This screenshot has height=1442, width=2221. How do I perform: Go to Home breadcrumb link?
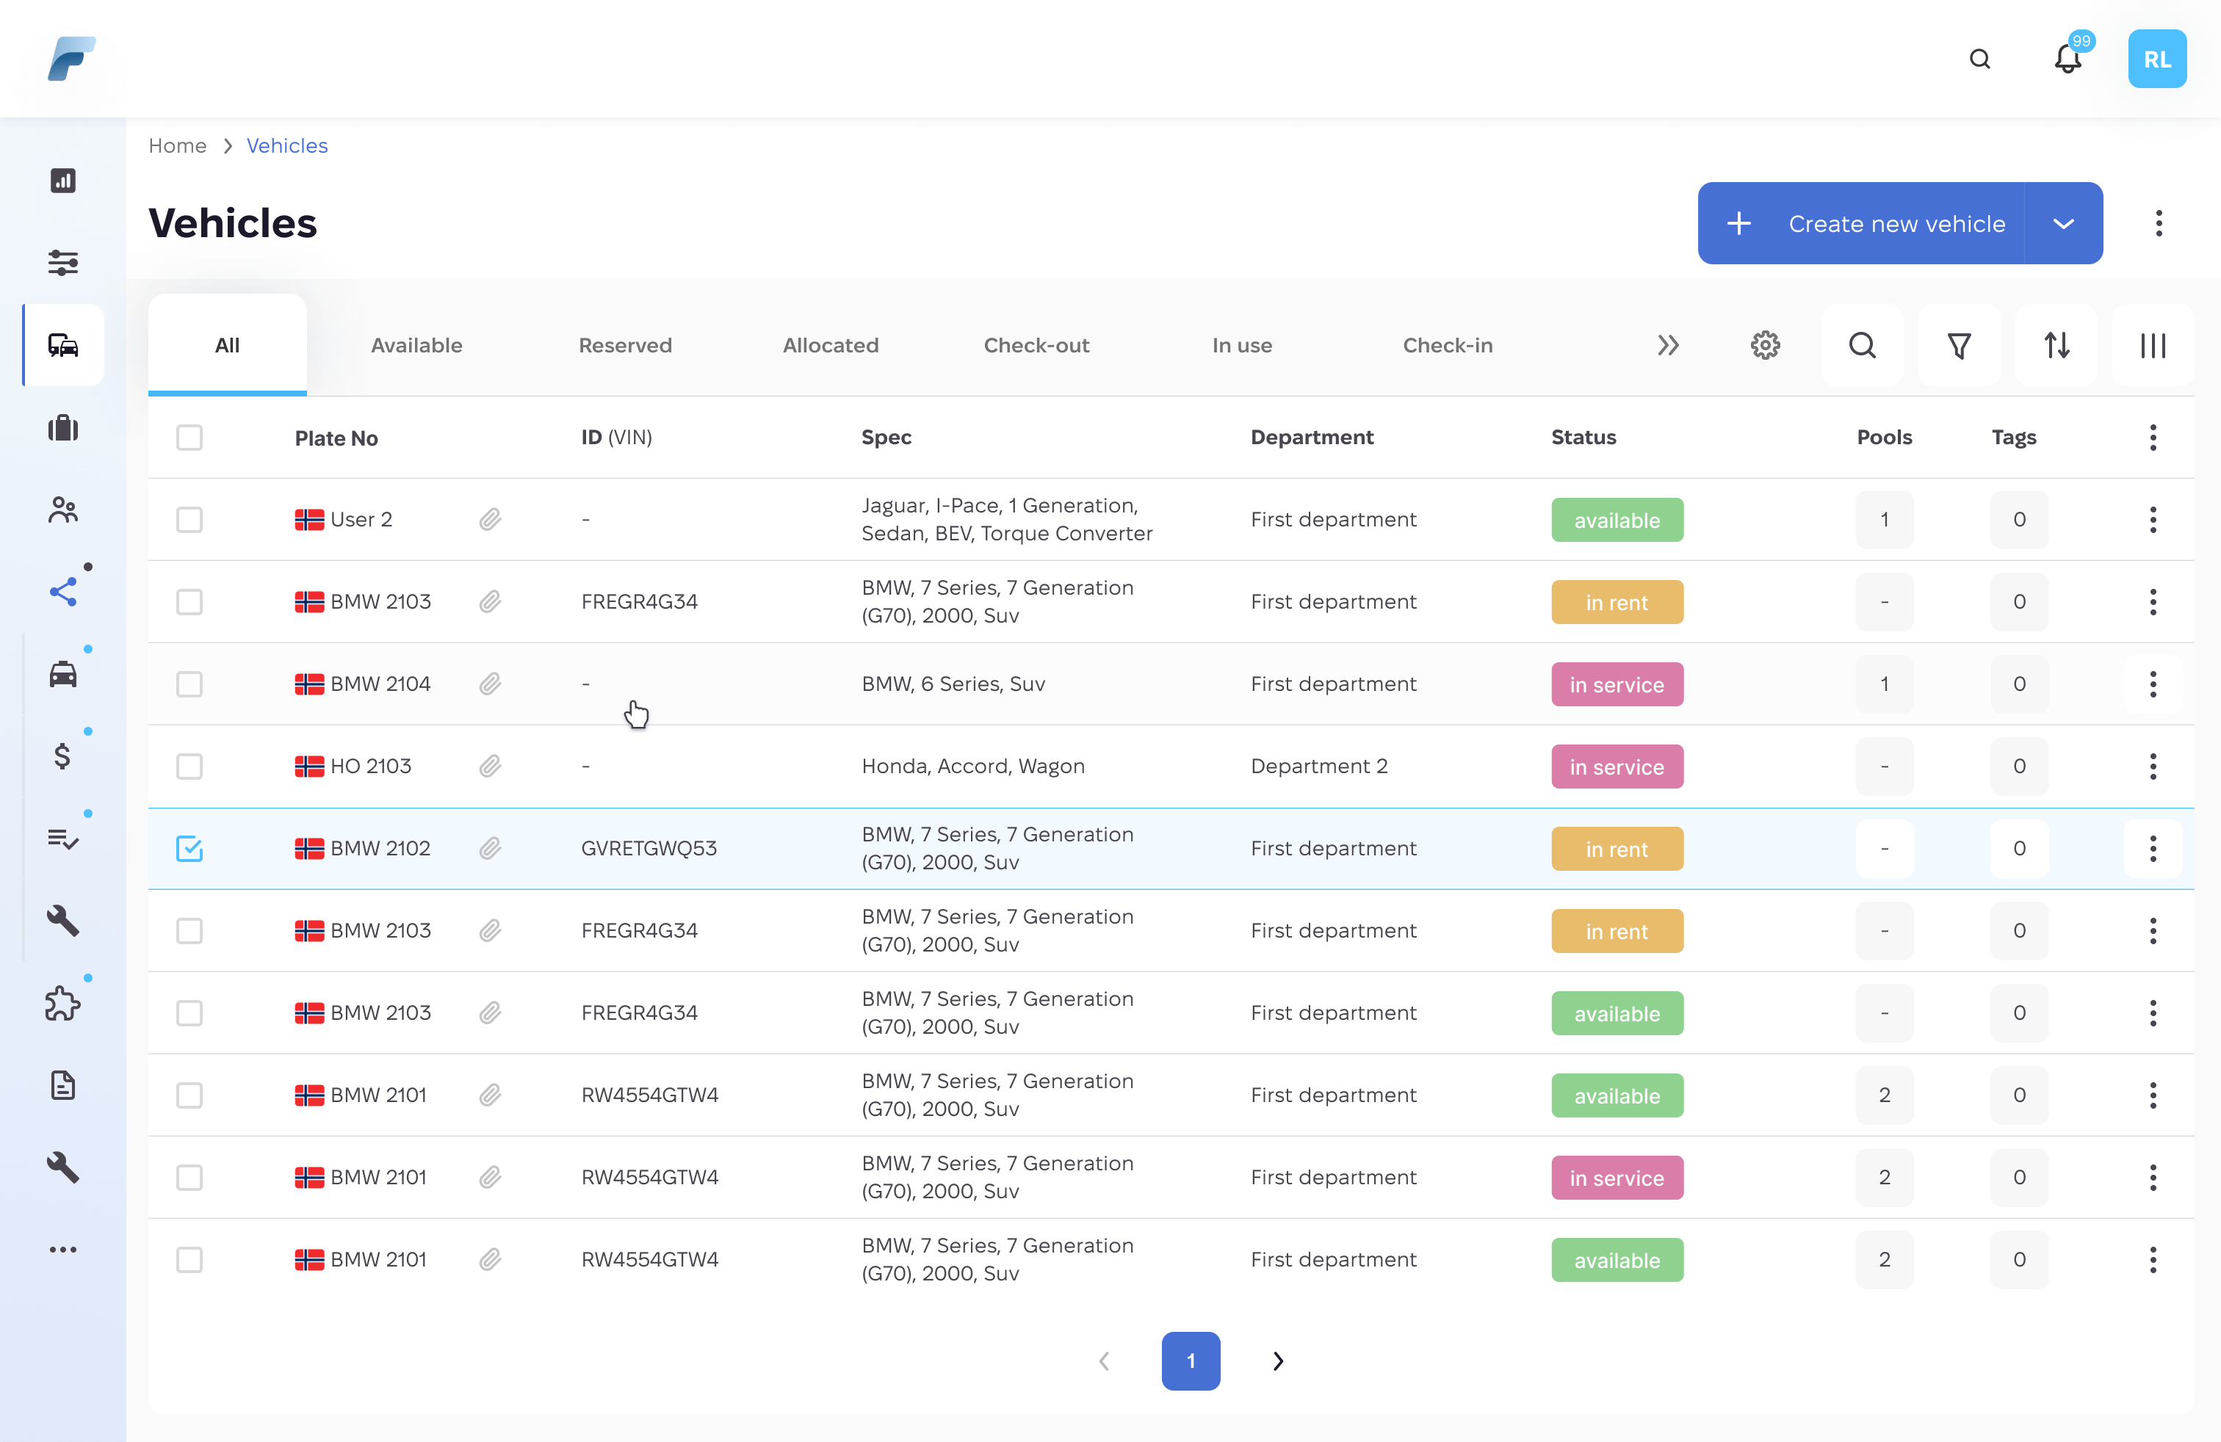tap(177, 145)
